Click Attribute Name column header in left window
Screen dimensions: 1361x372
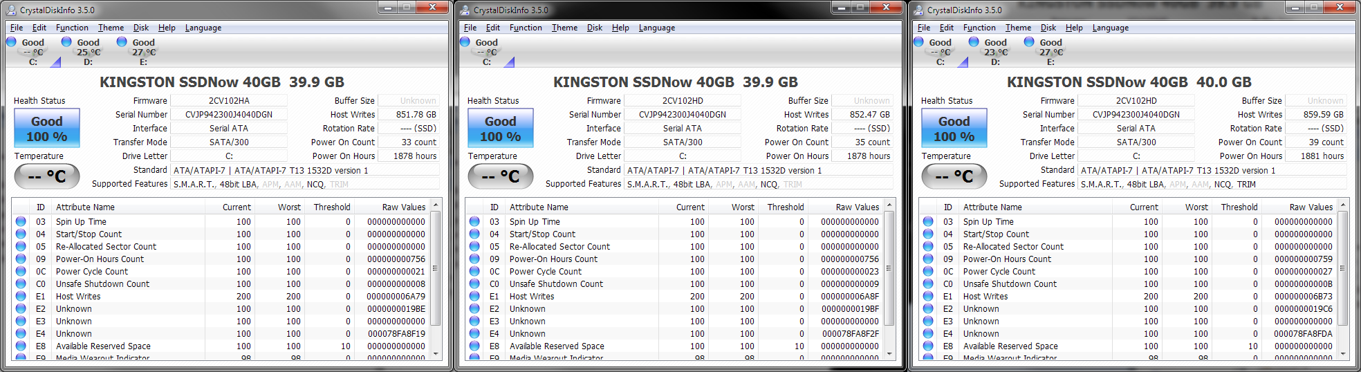[x=129, y=207]
